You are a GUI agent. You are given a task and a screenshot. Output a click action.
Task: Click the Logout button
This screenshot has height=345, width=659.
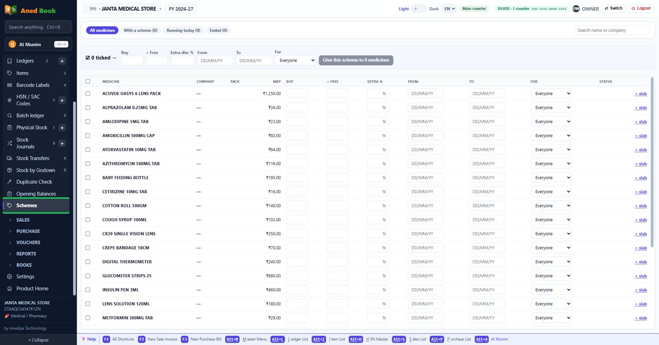(x=641, y=9)
